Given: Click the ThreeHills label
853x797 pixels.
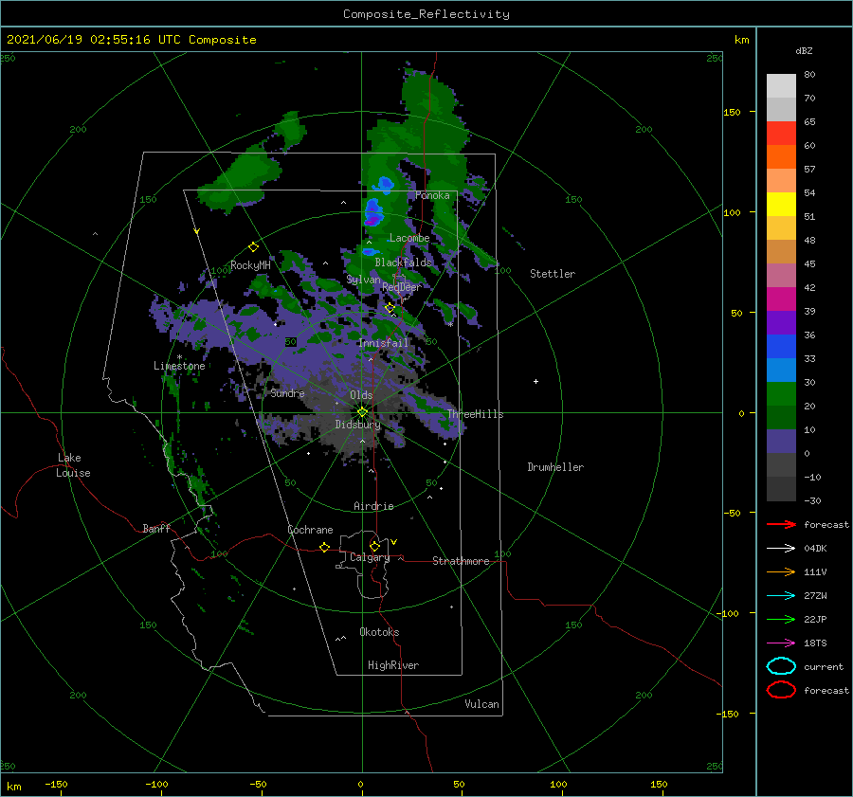Looking at the screenshot, I should pos(475,414).
